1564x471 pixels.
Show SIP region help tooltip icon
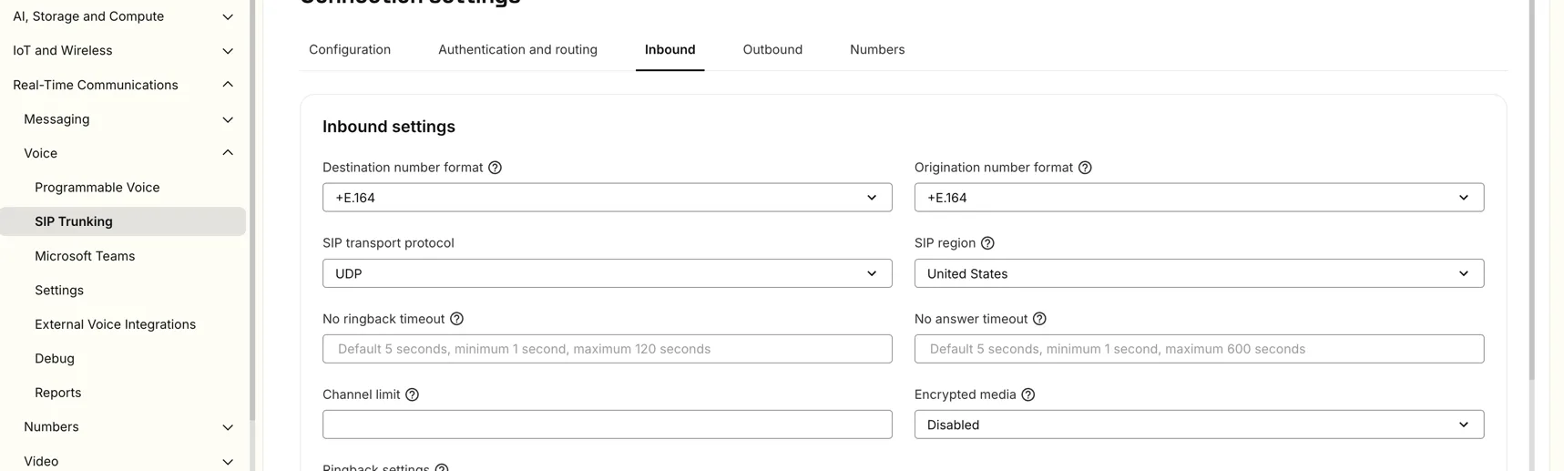click(x=987, y=243)
